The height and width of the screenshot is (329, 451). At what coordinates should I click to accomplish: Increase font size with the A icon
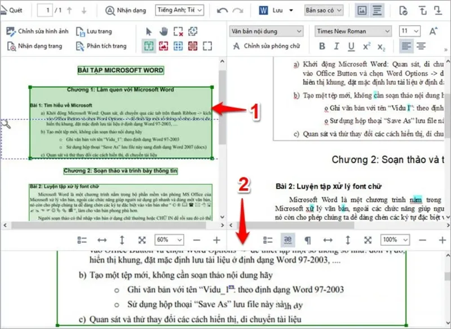click(433, 31)
